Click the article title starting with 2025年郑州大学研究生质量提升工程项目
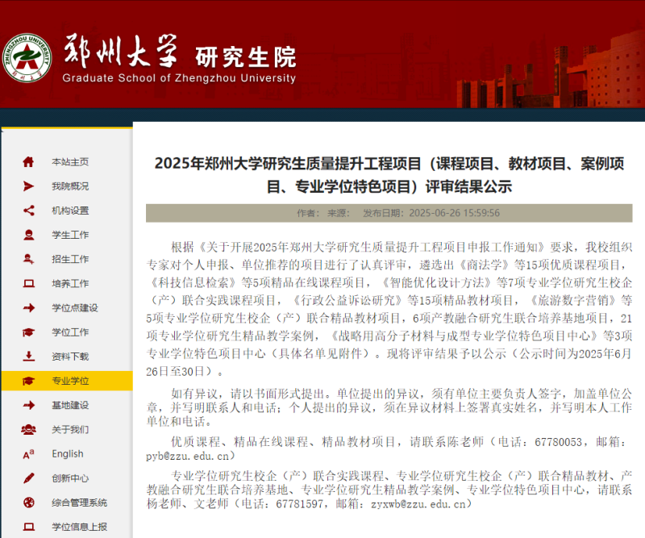645x538 pixels. (x=389, y=175)
